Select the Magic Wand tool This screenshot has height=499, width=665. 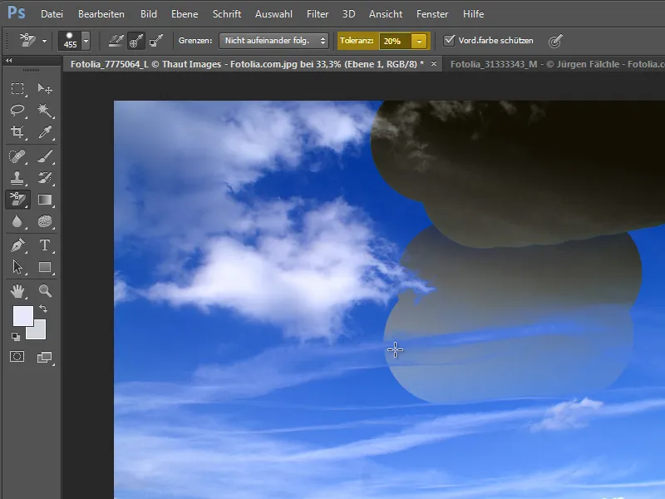click(45, 111)
